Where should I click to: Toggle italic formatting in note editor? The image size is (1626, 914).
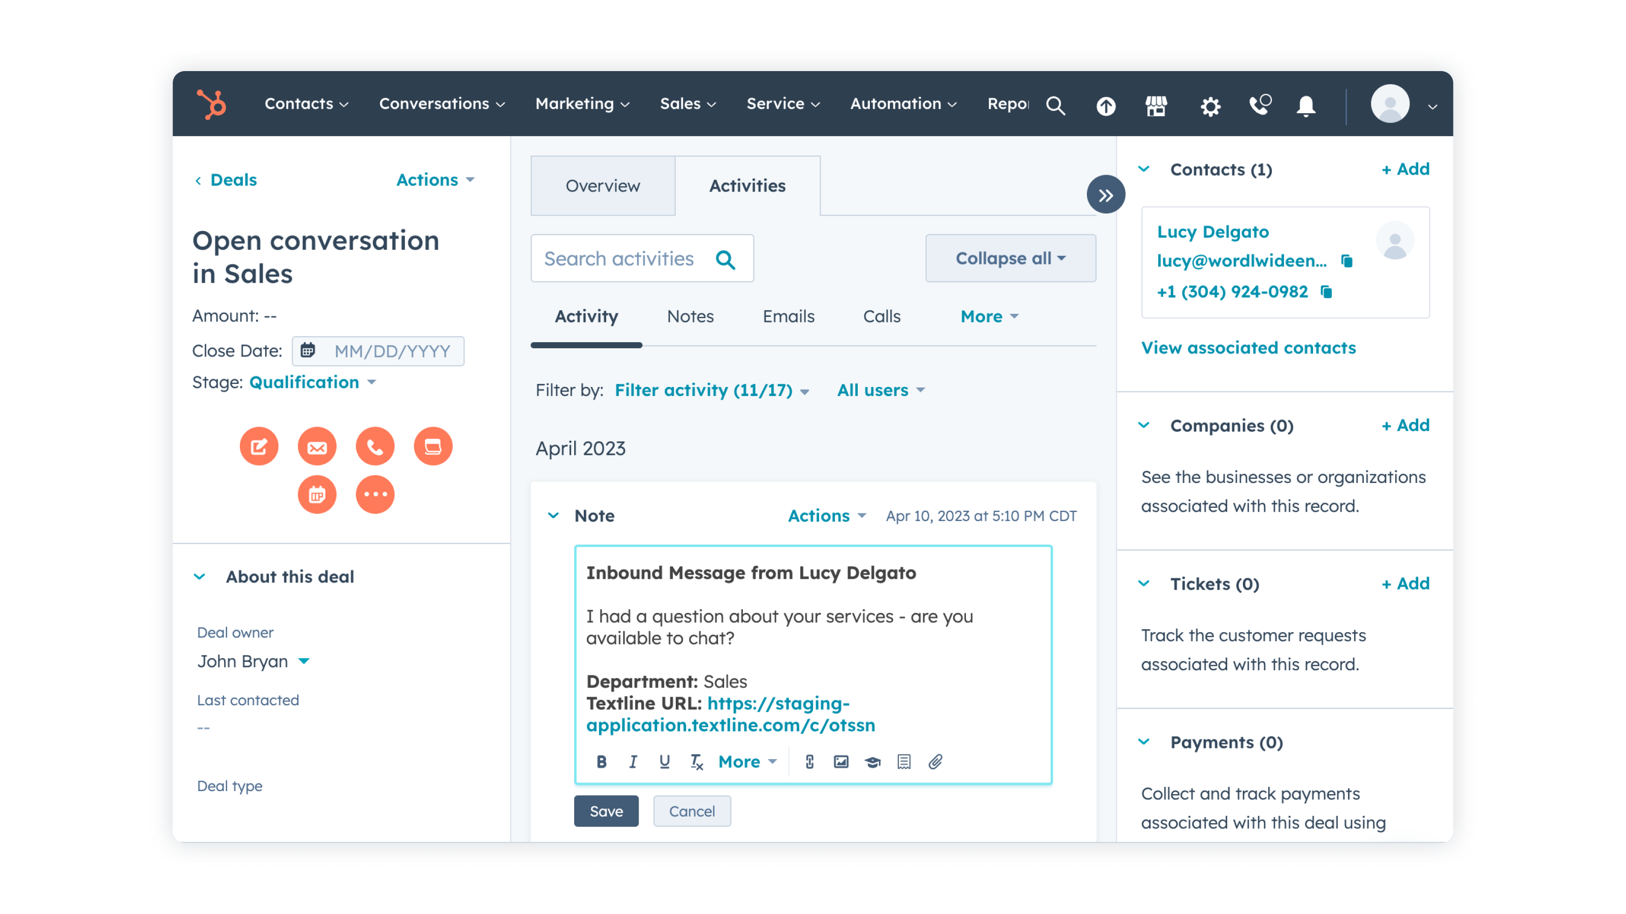pyautogui.click(x=633, y=761)
